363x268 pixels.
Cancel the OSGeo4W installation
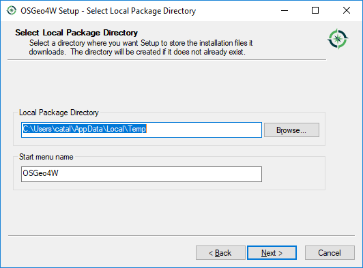coord(330,253)
